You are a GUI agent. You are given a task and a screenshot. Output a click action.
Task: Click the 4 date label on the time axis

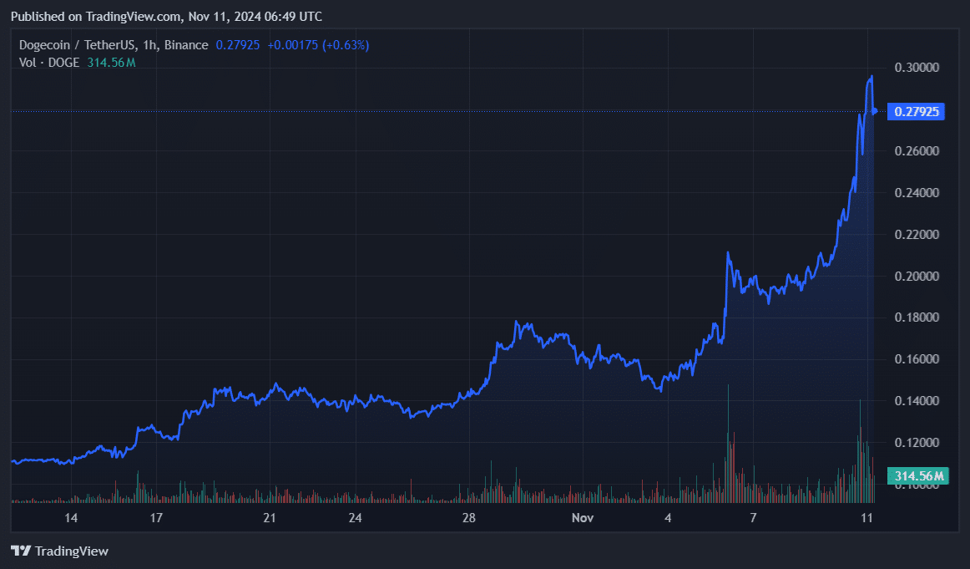pos(668,517)
